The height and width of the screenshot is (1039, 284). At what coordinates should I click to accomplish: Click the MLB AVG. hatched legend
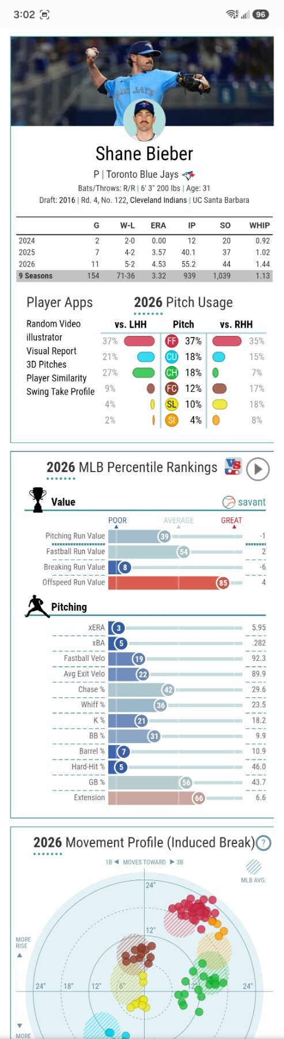click(253, 871)
